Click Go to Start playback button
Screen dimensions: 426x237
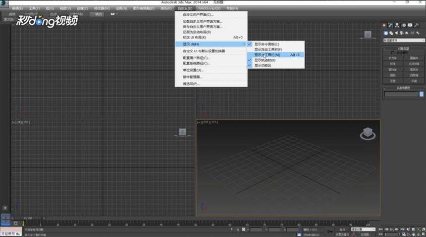[x=380, y=230]
